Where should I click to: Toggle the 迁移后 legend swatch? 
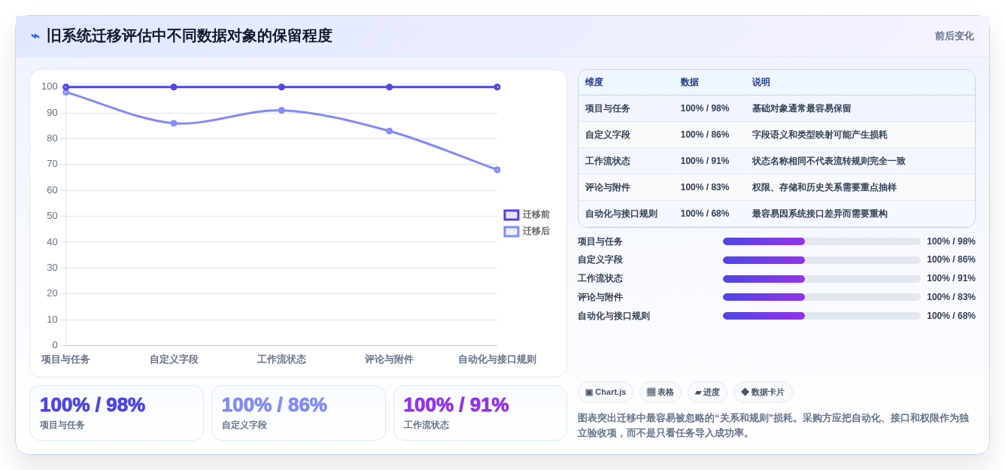point(512,232)
